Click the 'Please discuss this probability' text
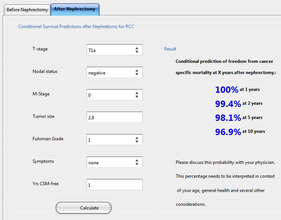The image size is (281, 220). (x=225, y=162)
